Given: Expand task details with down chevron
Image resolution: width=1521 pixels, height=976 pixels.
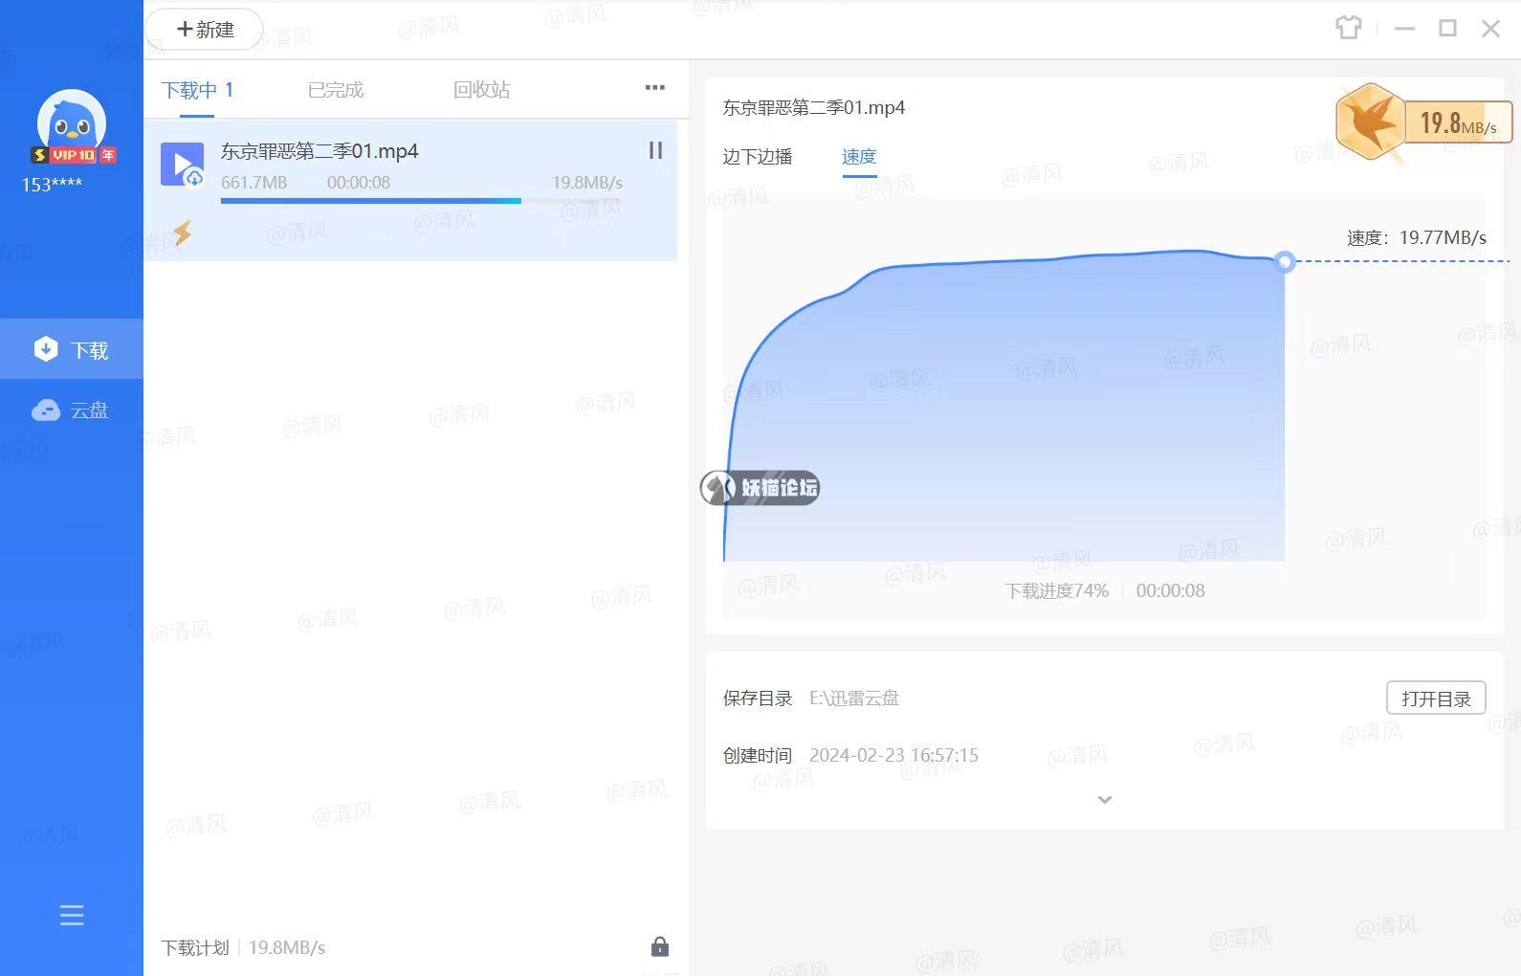Looking at the screenshot, I should [x=1105, y=800].
